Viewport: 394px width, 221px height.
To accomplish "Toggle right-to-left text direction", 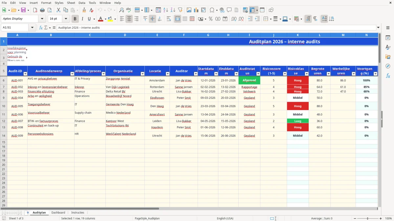I will (315, 19).
